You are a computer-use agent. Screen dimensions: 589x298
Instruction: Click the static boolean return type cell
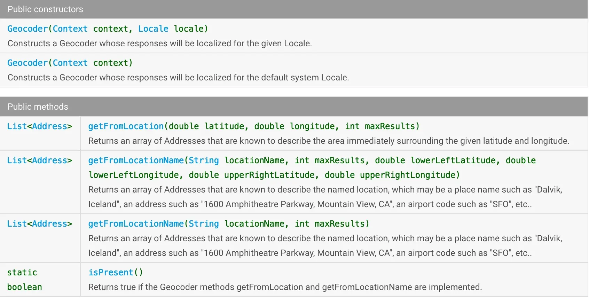click(x=24, y=280)
